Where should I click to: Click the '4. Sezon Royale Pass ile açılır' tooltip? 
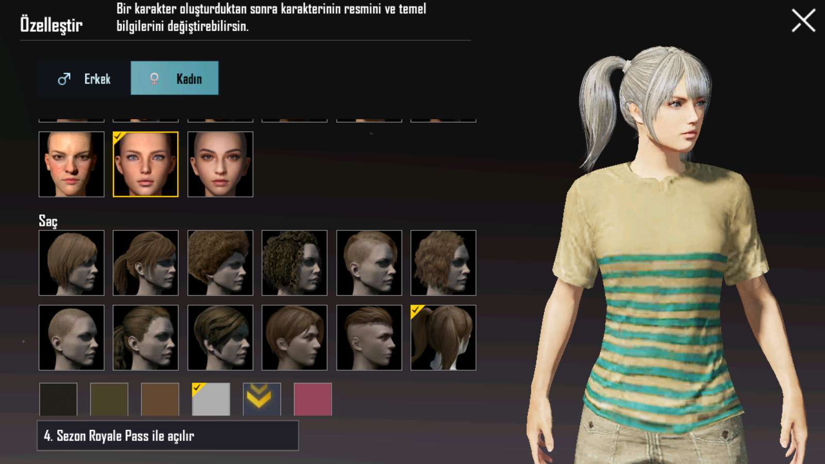(168, 436)
